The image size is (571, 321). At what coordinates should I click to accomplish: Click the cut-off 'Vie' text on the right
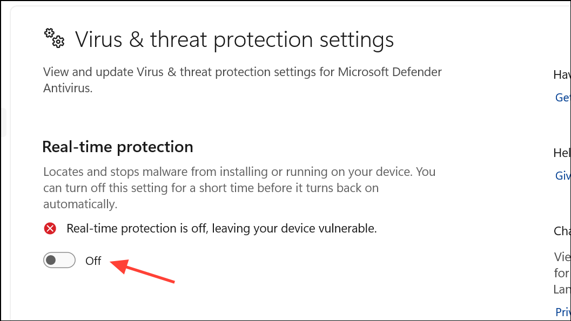click(562, 257)
